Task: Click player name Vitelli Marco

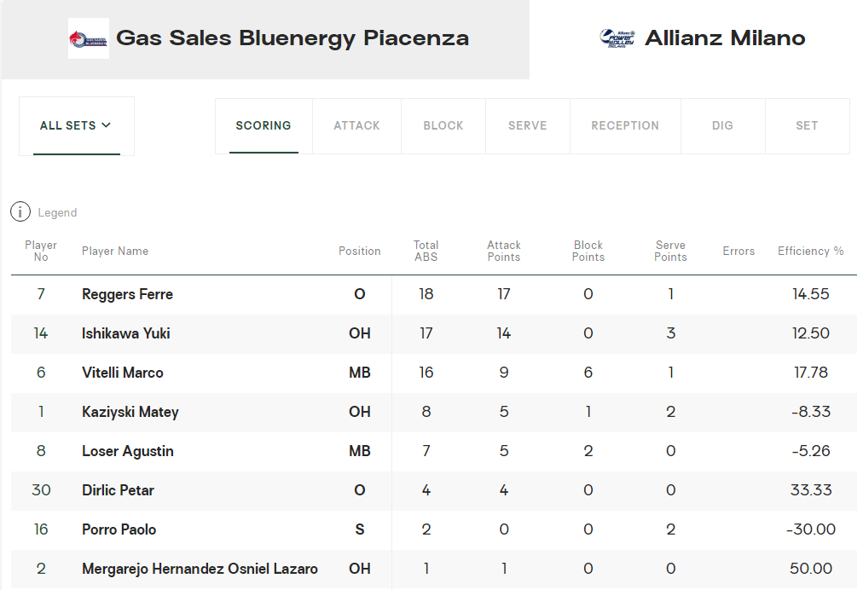Action: click(123, 373)
